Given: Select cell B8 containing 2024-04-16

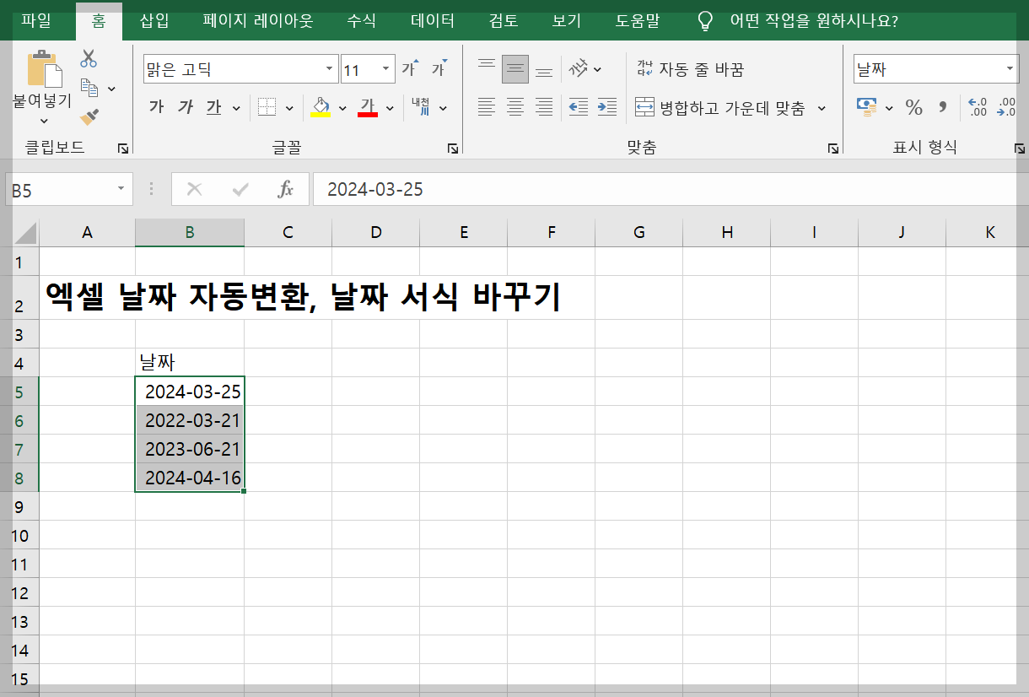Looking at the screenshot, I should pyautogui.click(x=189, y=477).
